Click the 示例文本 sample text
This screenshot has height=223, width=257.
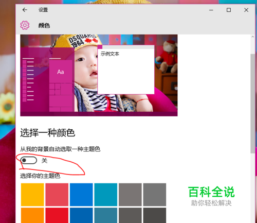tap(110, 54)
